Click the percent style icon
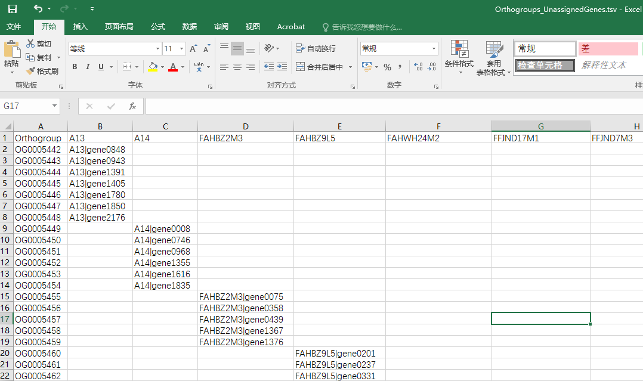 [x=387, y=67]
